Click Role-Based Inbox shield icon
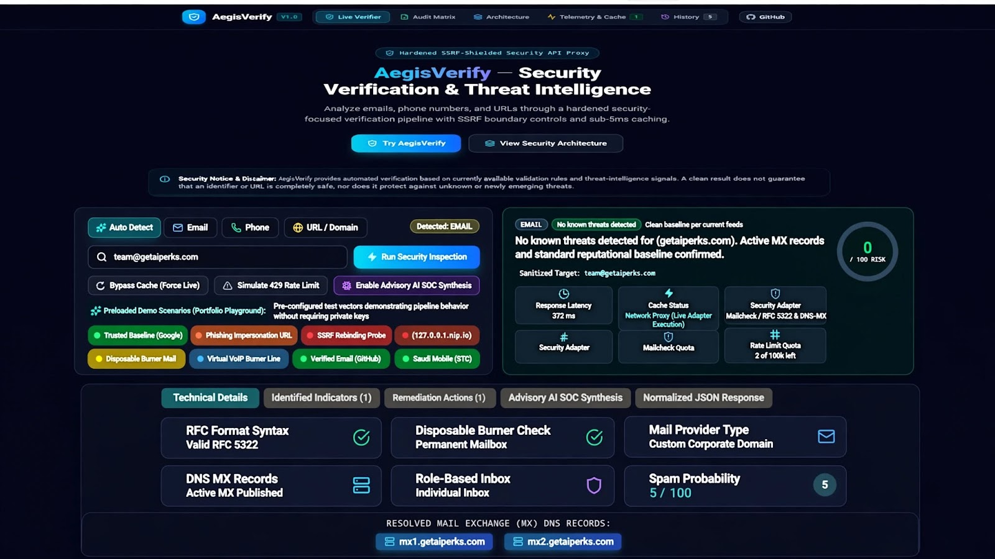The height and width of the screenshot is (559, 995). click(595, 486)
